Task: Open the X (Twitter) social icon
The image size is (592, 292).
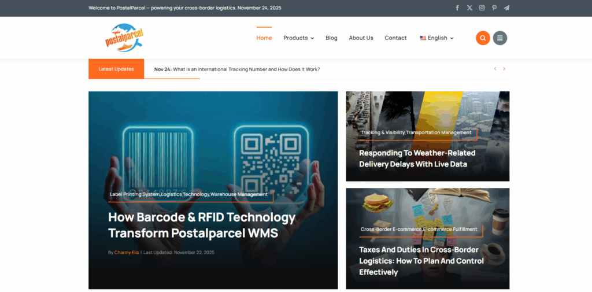Action: click(469, 8)
